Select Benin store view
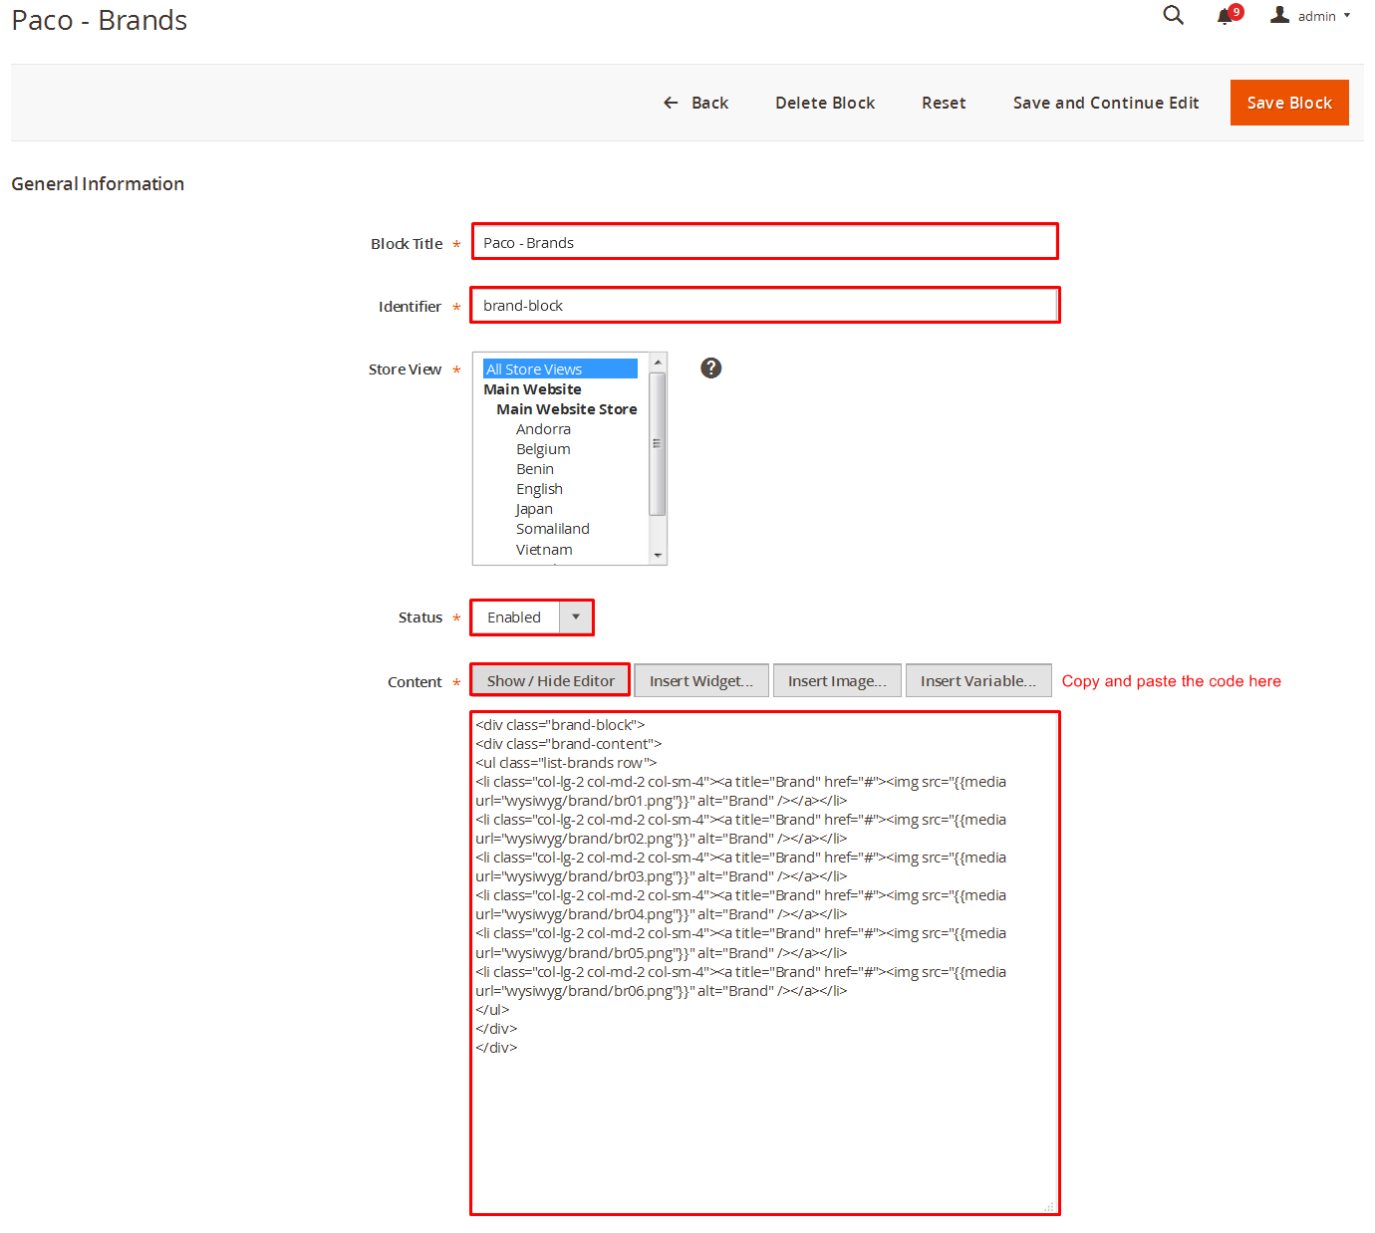1375x1233 pixels. [535, 469]
